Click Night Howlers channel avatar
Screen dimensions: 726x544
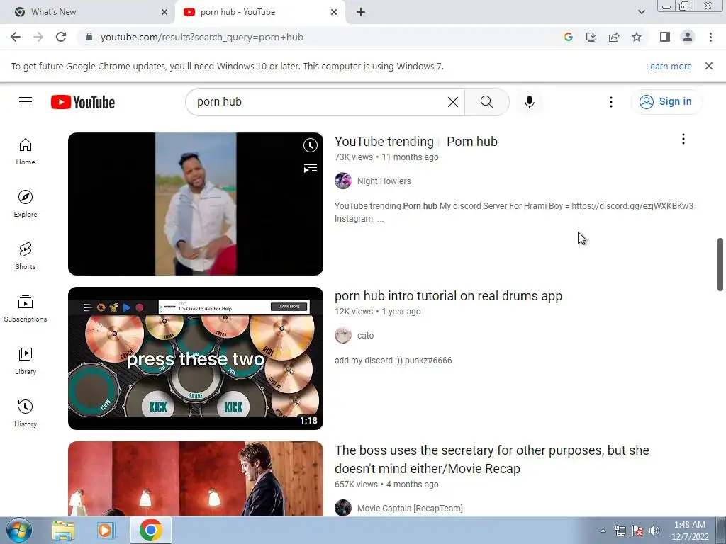343,181
